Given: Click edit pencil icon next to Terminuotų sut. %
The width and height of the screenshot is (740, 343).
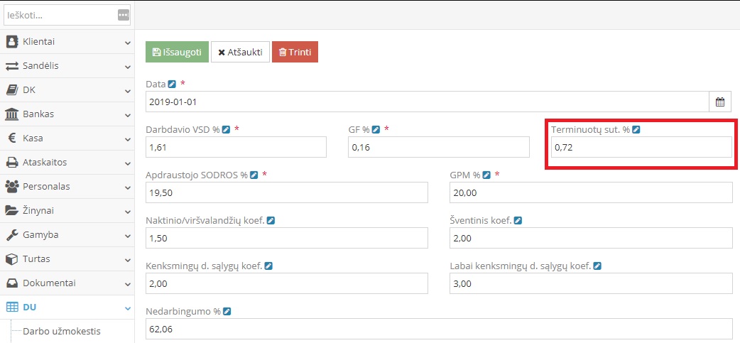Looking at the screenshot, I should point(636,130).
